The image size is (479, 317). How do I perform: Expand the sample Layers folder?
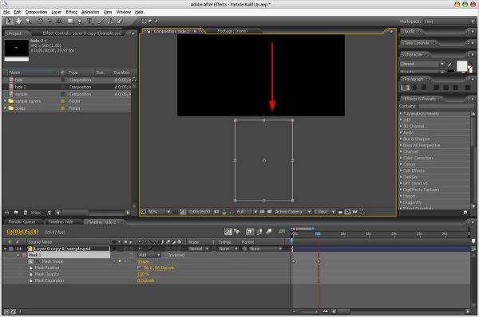point(5,101)
